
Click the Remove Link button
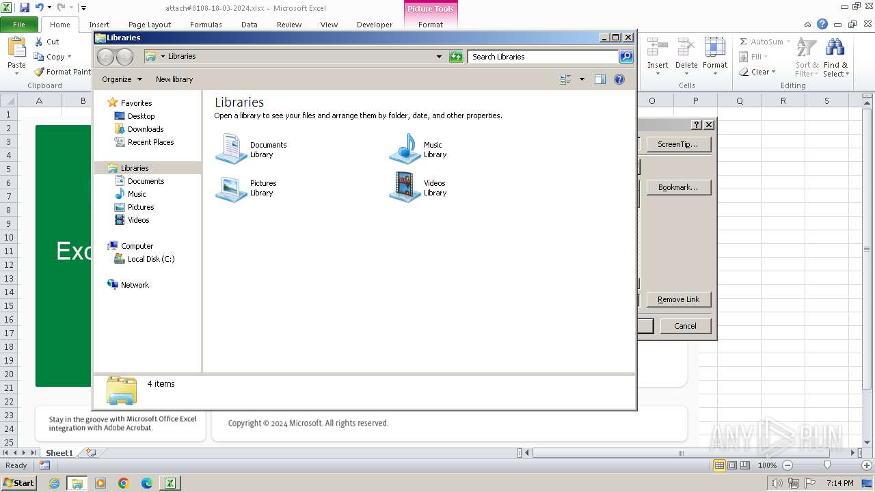678,299
